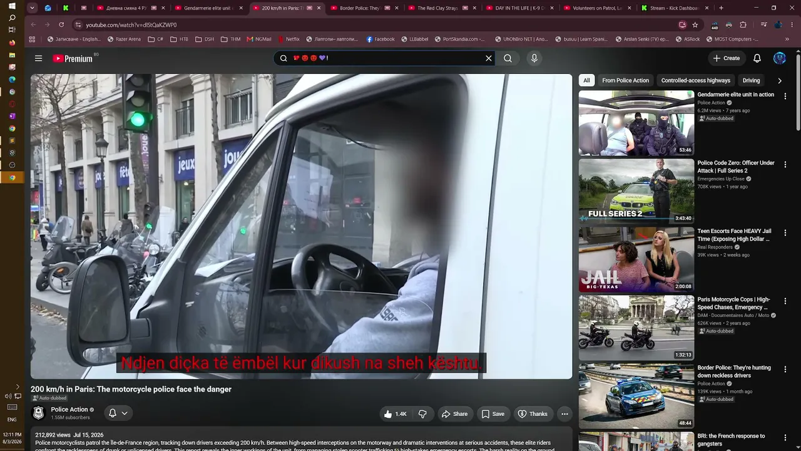Open Paris Motorcycle Cops video title
Image resolution: width=801 pixels, height=451 pixels.
(x=734, y=304)
